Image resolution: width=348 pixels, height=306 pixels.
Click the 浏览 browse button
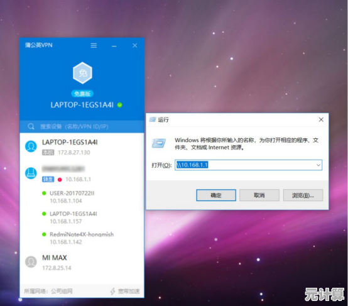(303, 195)
